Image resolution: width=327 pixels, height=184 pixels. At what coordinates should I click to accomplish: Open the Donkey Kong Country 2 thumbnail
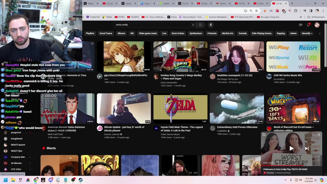[x=180, y=57]
